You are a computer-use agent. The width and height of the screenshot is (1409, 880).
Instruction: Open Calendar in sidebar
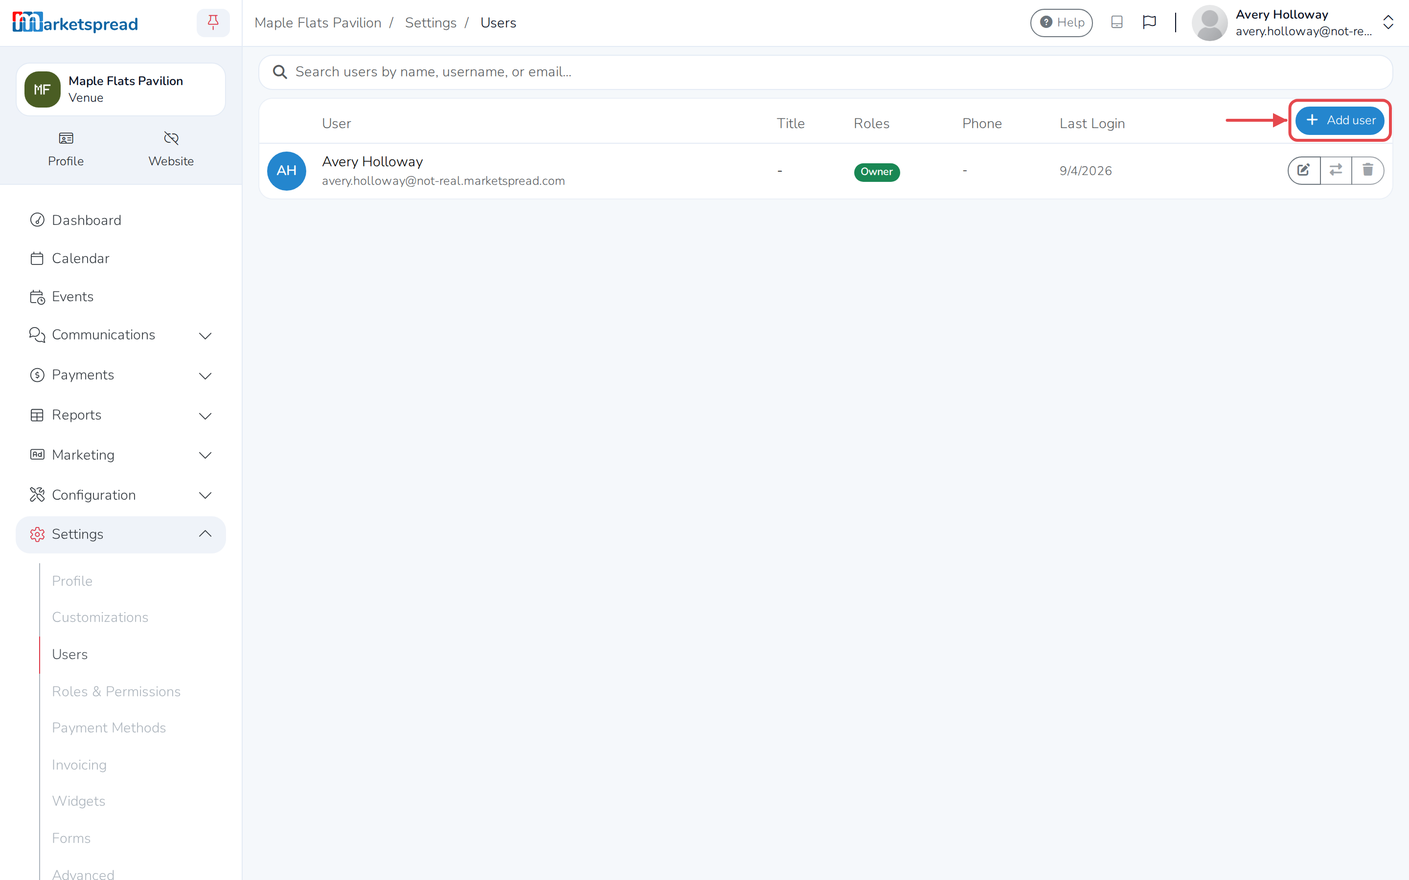click(120, 259)
